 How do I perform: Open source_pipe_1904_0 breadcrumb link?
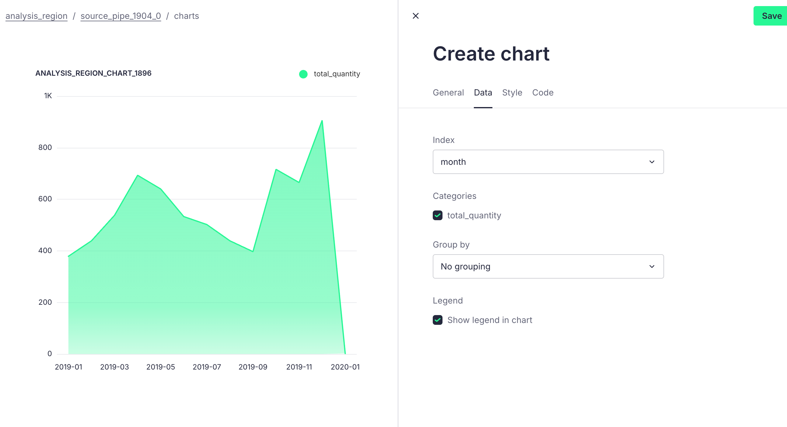pyautogui.click(x=121, y=16)
